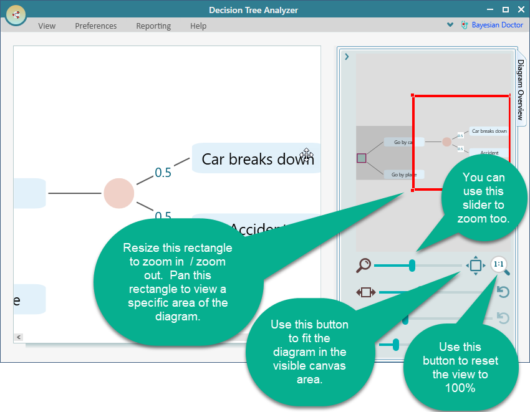Click the magnifier zoom icon beside the slider
The height and width of the screenshot is (412, 530).
point(363,266)
